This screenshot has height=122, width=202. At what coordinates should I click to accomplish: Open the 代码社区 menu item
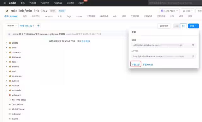(x=58, y=3)
